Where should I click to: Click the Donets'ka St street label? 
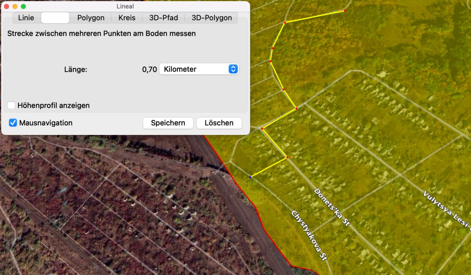click(331, 207)
